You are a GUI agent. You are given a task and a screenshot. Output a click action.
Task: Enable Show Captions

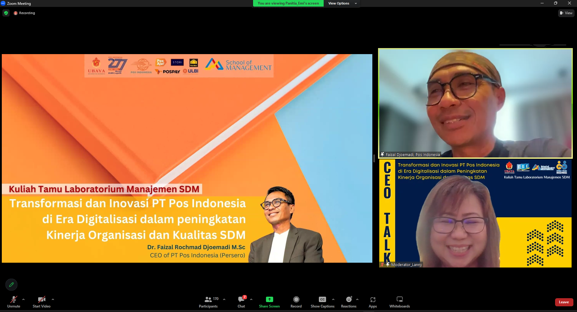point(322,299)
